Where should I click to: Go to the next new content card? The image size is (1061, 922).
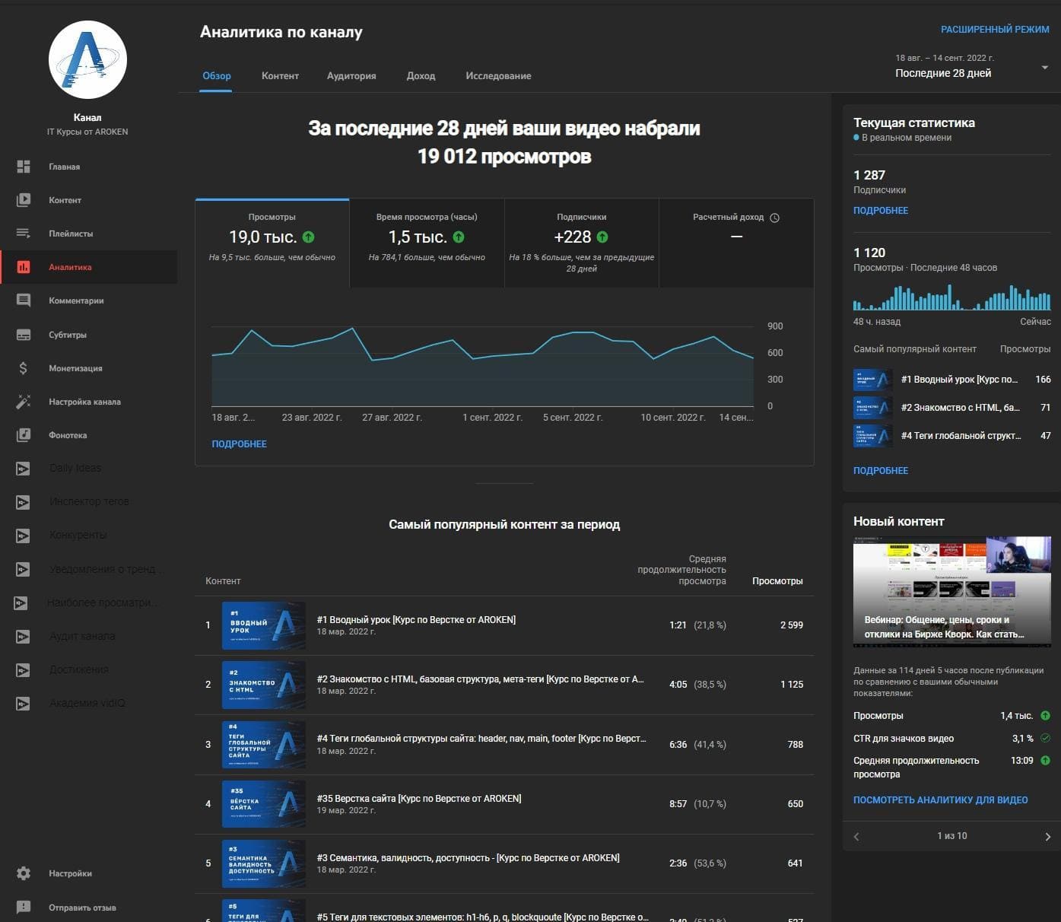(1047, 836)
